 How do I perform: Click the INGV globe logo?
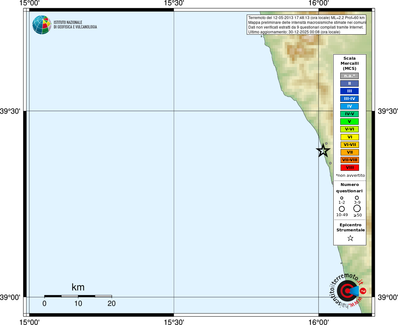42,25
